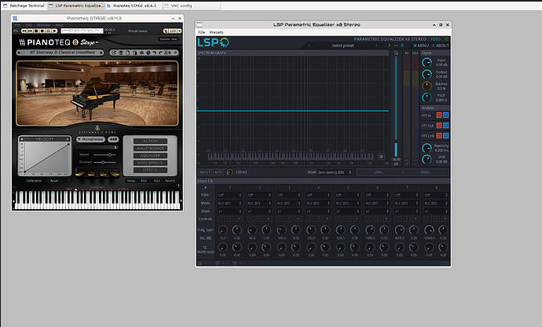Click the save preset icon in Pianoteq toolbar

tap(121, 52)
